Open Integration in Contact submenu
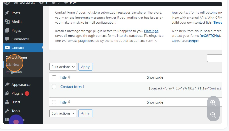The width and height of the screenshot is (229, 131). [14, 72]
